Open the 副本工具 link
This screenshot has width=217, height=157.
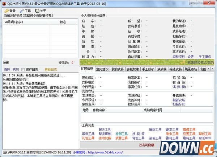pyautogui.click(x=172, y=129)
